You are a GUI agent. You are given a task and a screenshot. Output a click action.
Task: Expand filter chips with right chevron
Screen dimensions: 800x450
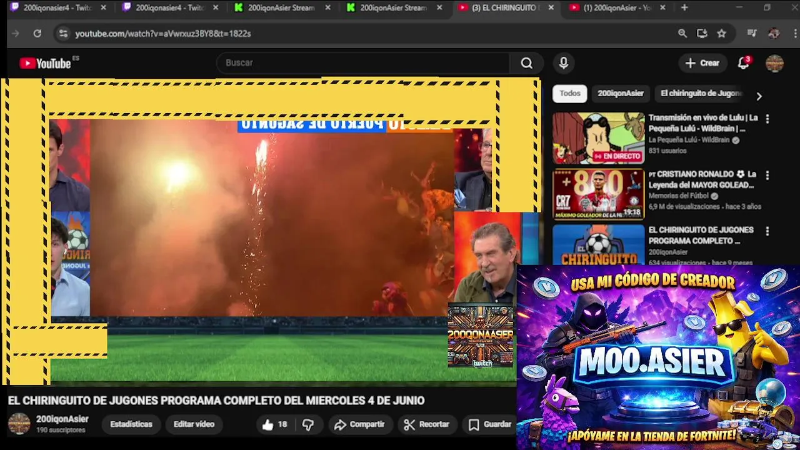[x=759, y=96]
